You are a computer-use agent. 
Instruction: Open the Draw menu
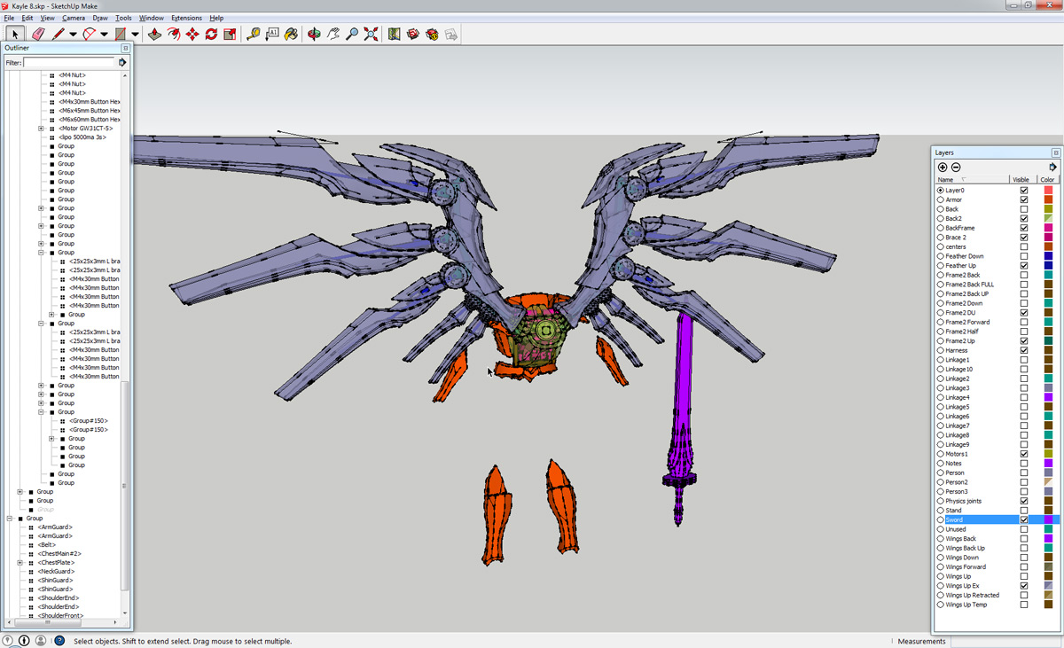coord(100,18)
